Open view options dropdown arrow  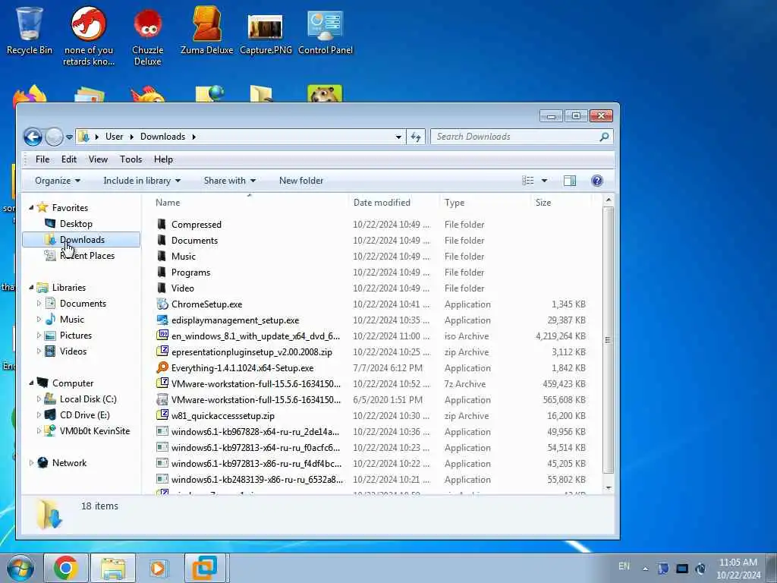tap(544, 181)
